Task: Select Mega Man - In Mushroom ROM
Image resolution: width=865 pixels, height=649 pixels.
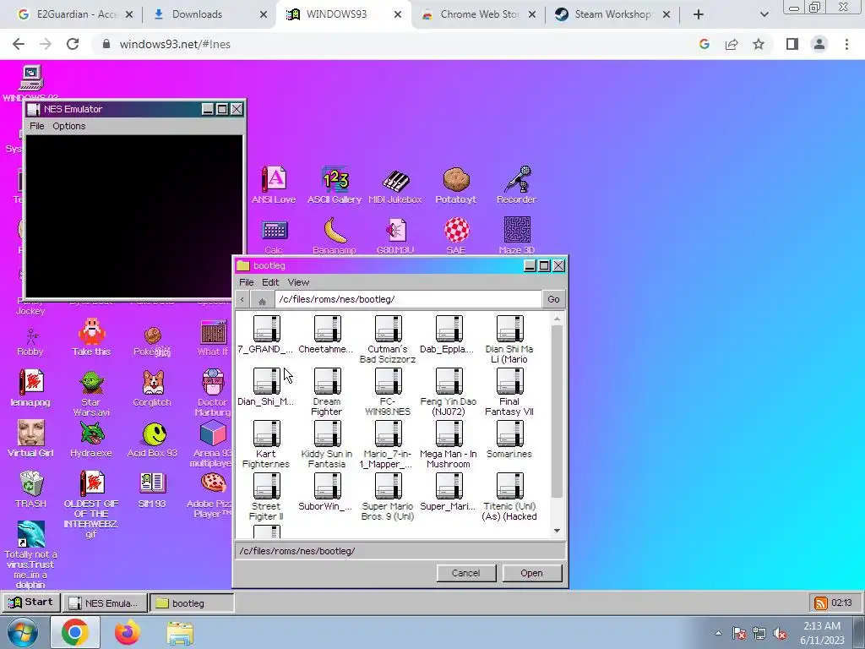Action: [449, 444]
